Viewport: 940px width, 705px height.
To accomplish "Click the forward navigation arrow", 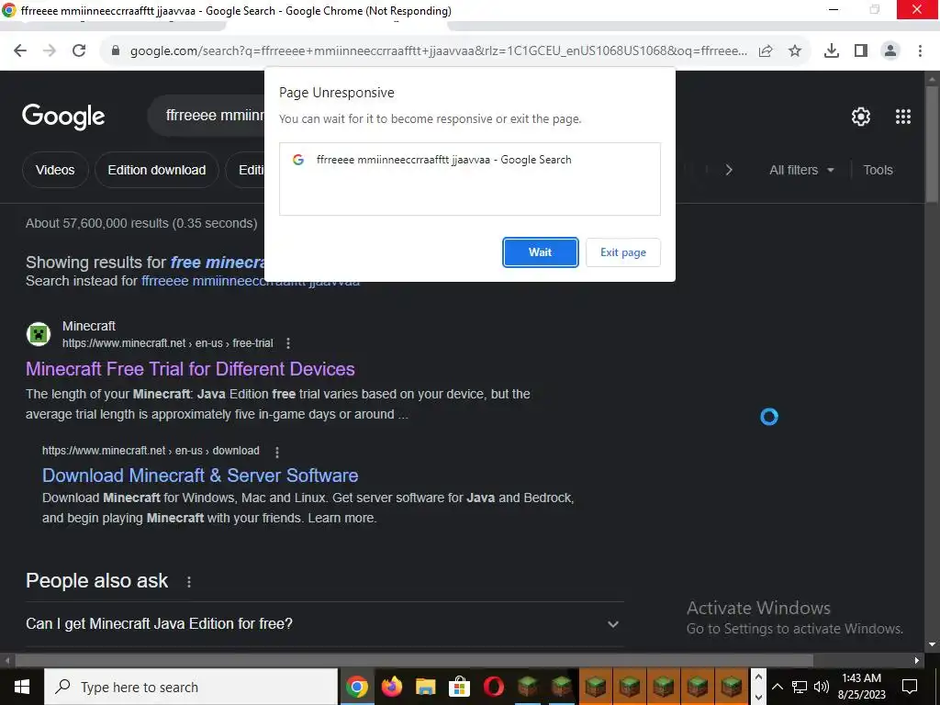I will [50, 50].
